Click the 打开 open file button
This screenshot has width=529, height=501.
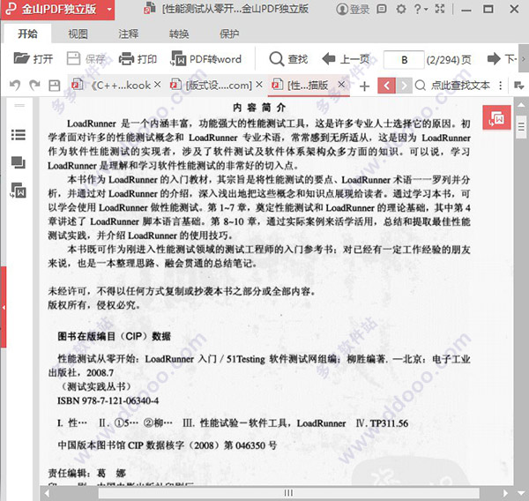pyautogui.click(x=34, y=59)
